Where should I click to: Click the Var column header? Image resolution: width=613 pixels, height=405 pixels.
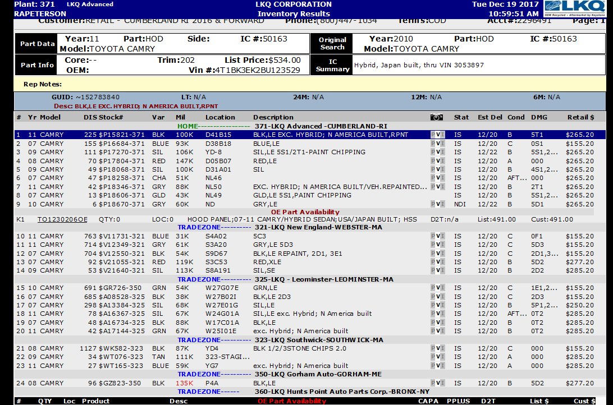point(158,117)
